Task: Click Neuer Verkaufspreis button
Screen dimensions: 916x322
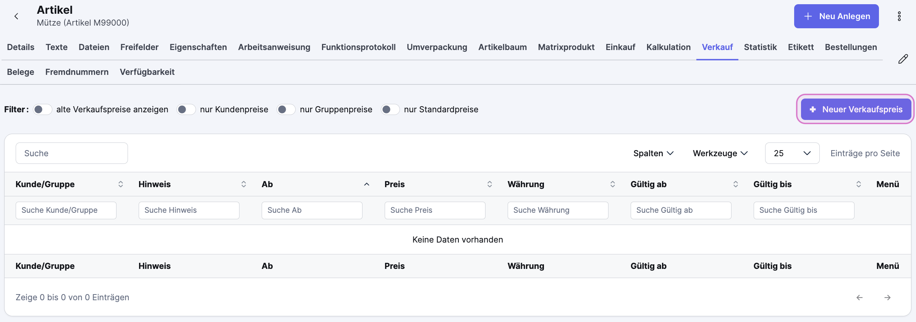Action: [856, 109]
